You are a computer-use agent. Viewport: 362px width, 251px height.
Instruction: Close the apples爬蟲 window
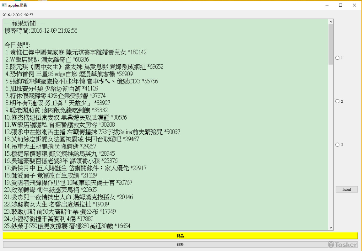click(354, 5)
